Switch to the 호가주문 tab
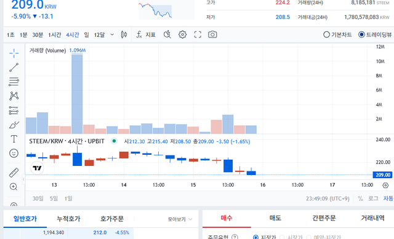Viewport: 394px width, 239px height. [112, 219]
